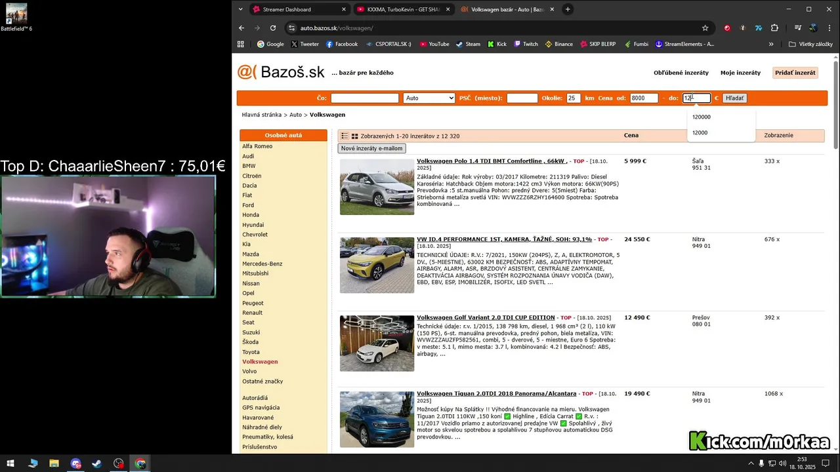Click the Okolie km field with 25
Image resolution: width=840 pixels, height=472 pixels.
coord(574,98)
